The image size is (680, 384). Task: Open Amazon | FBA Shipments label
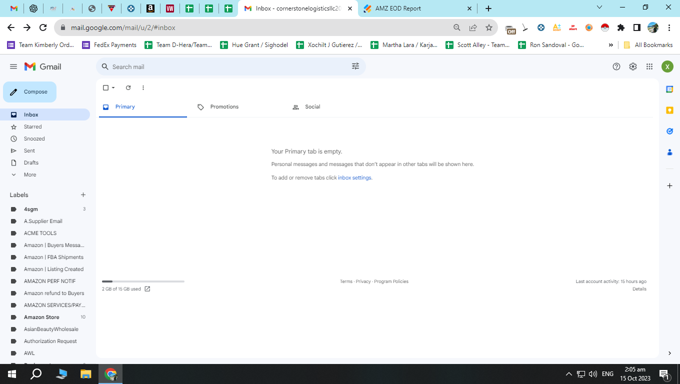pyautogui.click(x=45, y=257)
